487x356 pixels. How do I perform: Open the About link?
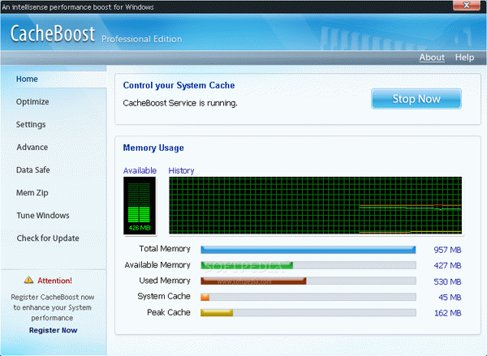coord(432,58)
